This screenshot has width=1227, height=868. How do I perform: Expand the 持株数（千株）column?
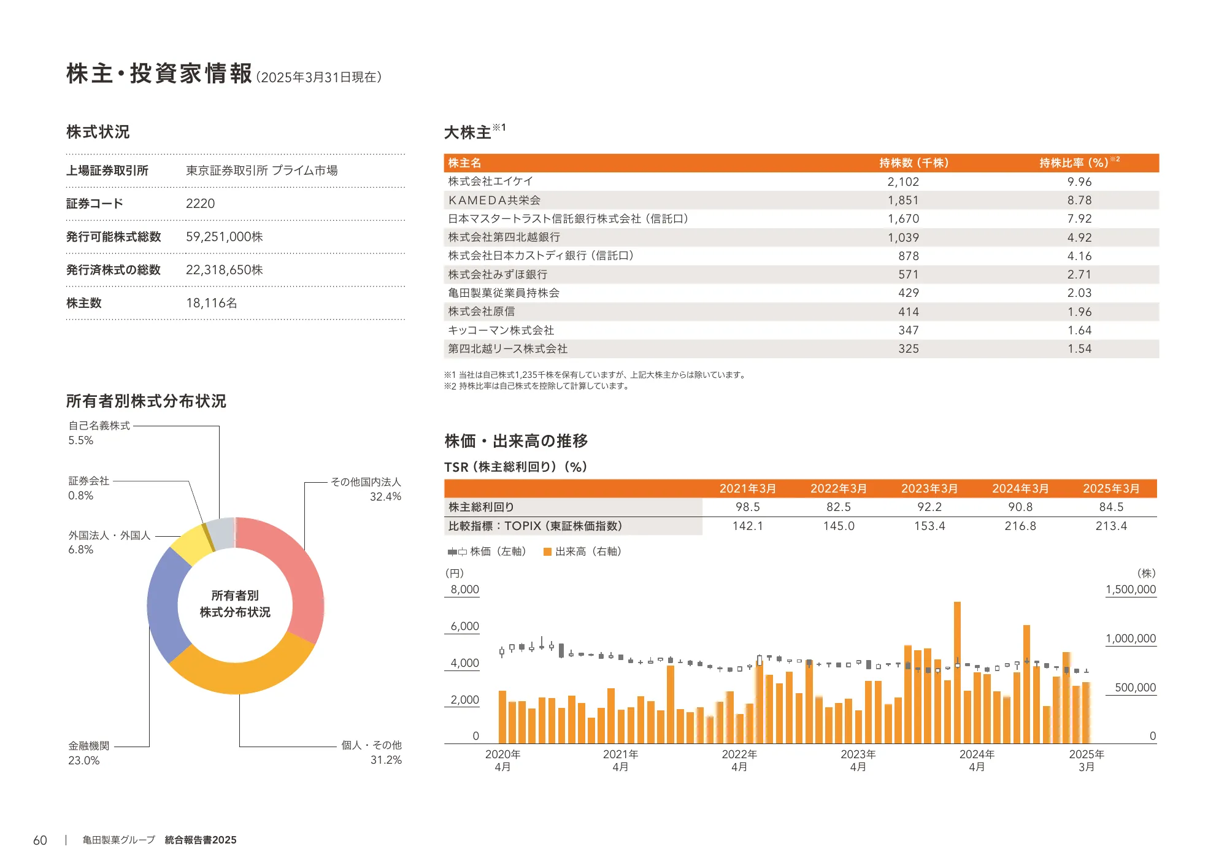point(914,163)
